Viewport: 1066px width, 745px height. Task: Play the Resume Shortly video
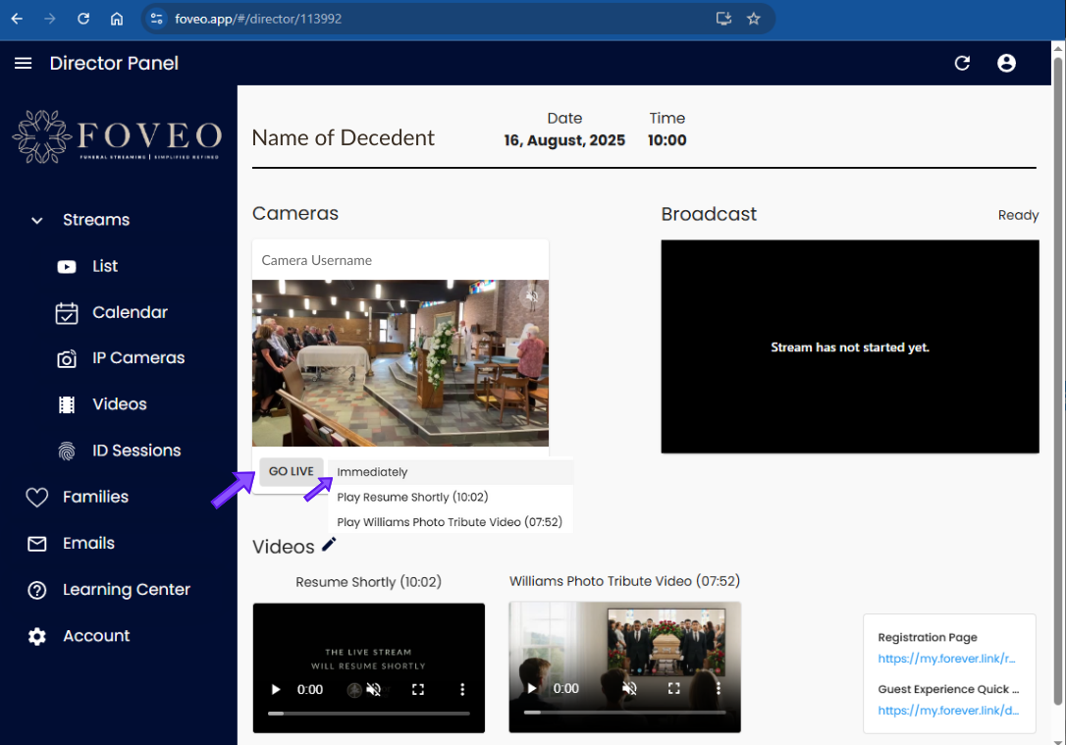click(x=276, y=689)
